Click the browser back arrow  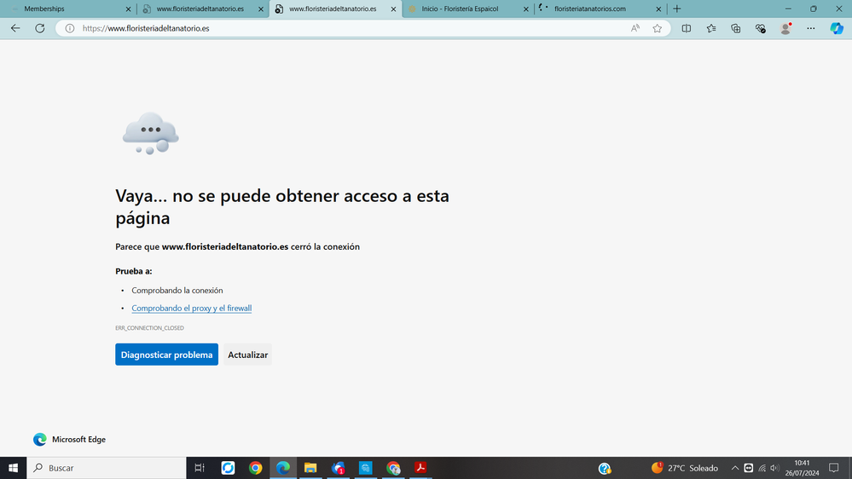tap(15, 28)
